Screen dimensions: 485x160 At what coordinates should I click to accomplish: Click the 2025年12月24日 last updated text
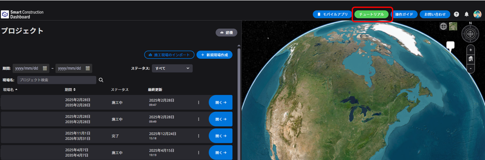pyautogui.click(x=163, y=134)
